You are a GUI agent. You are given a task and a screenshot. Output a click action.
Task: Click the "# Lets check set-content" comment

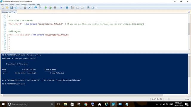tap(21, 21)
